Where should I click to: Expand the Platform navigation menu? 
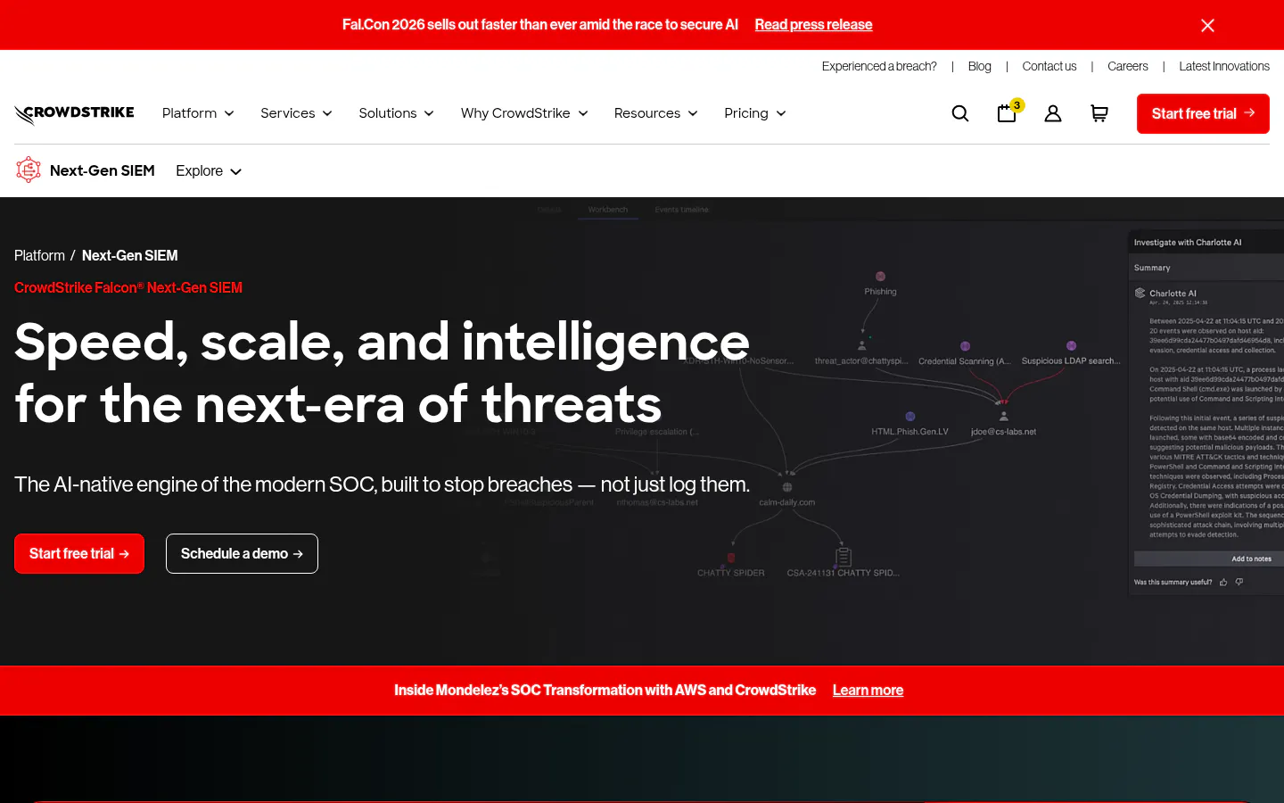[x=198, y=113]
